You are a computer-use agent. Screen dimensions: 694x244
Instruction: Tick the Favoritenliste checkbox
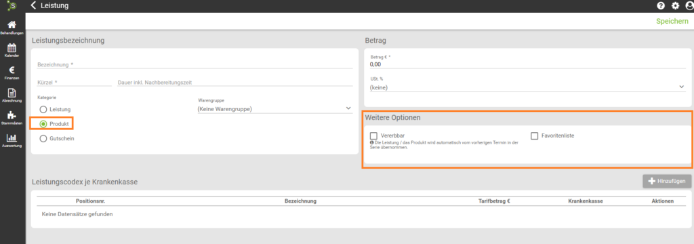tap(534, 136)
